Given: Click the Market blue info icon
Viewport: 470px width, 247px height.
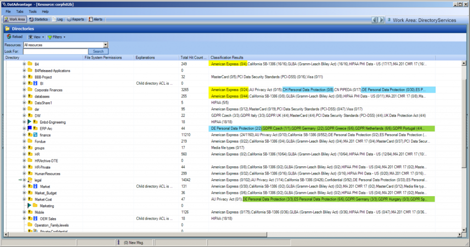Looking at the screenshot, I should point(35,186).
